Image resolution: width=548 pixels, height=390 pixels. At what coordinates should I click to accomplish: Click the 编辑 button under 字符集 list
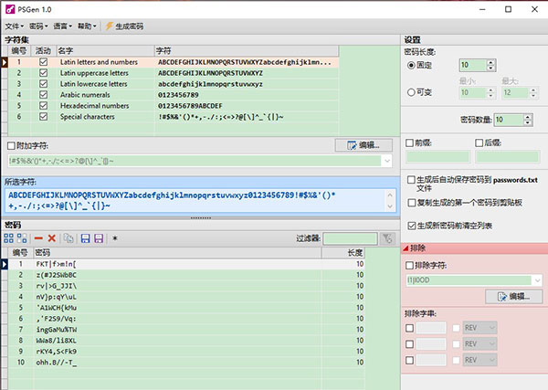[357, 144]
